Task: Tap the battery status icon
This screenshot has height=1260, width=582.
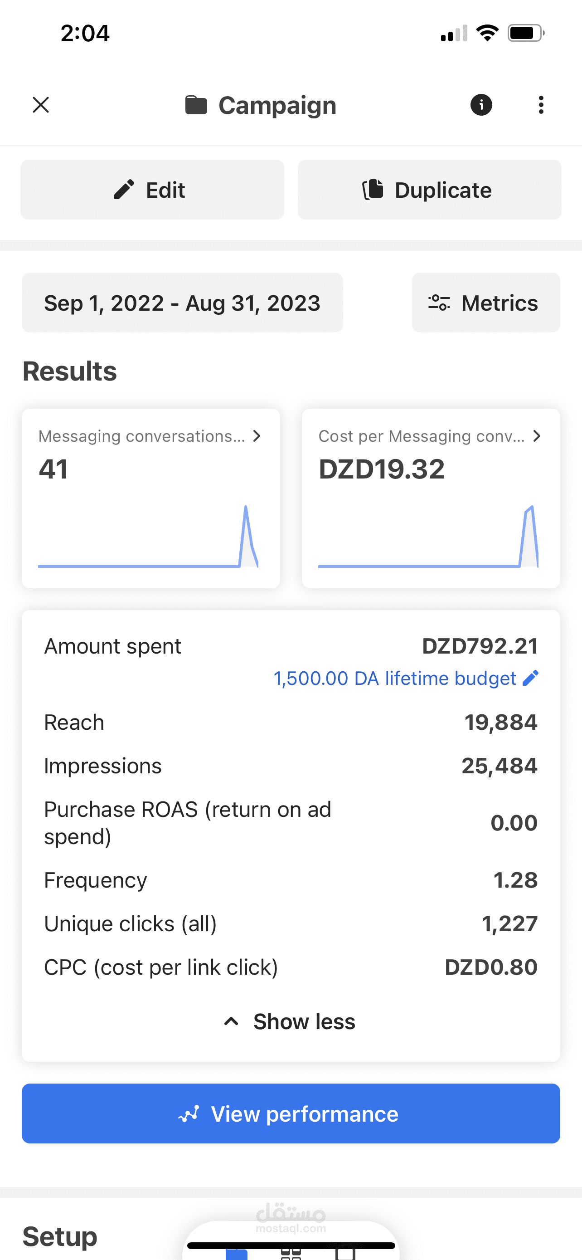Action: point(526,33)
